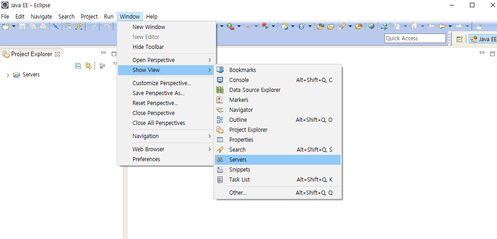Click the red square with green arrow icon
This screenshot has width=497, height=239.
tap(265, 26)
